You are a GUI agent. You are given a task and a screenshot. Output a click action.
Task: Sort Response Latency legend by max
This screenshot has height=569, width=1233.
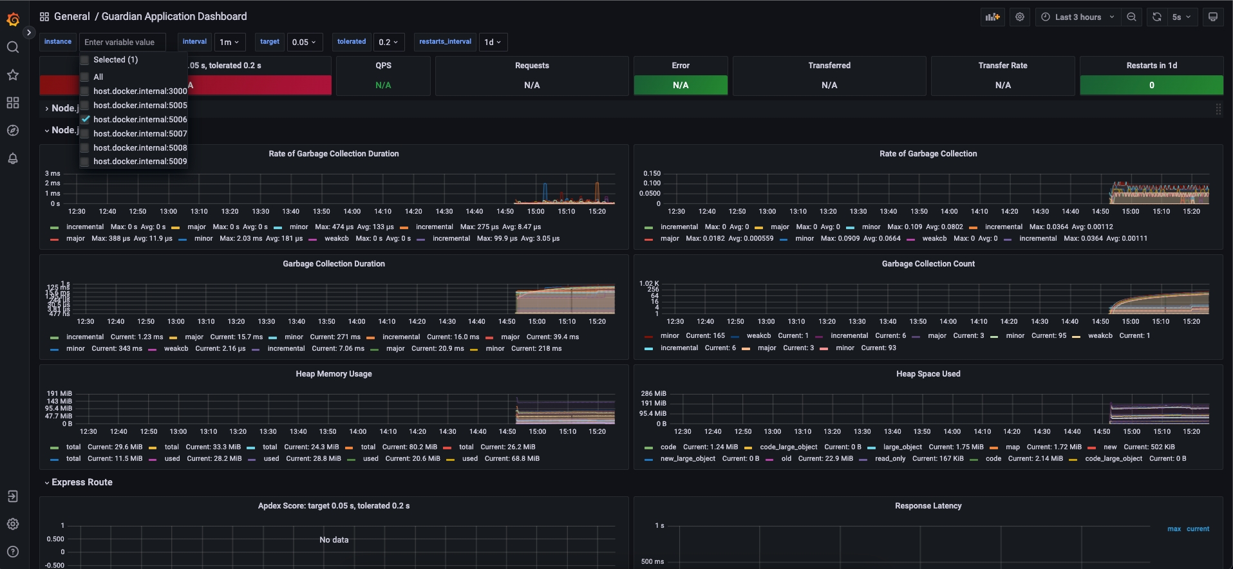pos(1174,529)
